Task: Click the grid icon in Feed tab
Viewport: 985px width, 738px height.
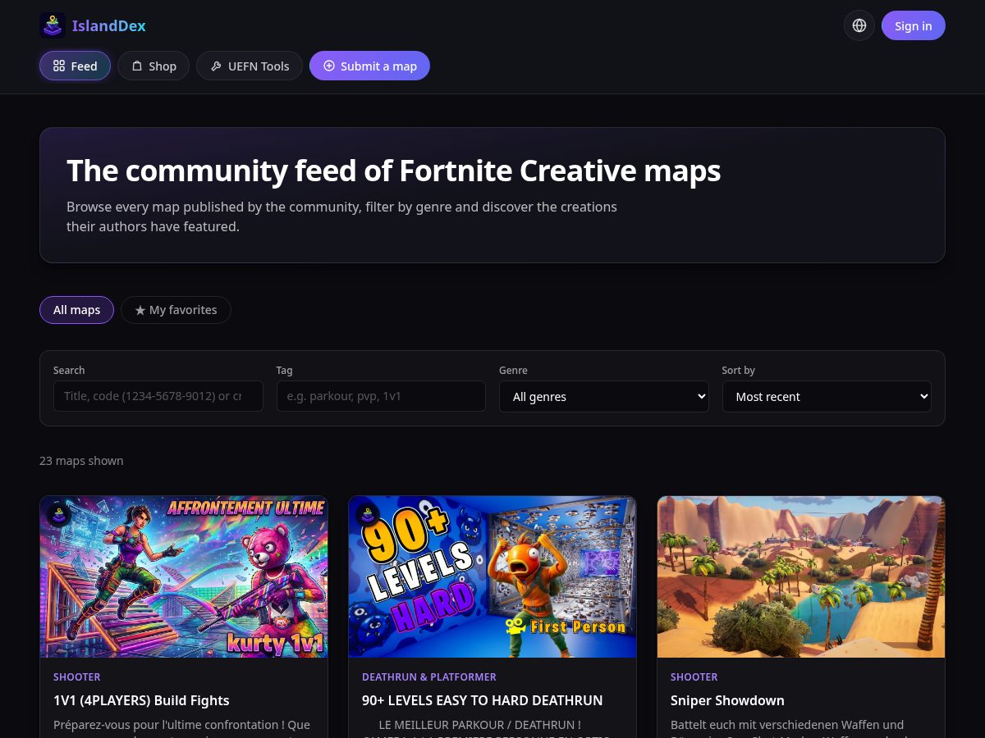Action: (59, 66)
